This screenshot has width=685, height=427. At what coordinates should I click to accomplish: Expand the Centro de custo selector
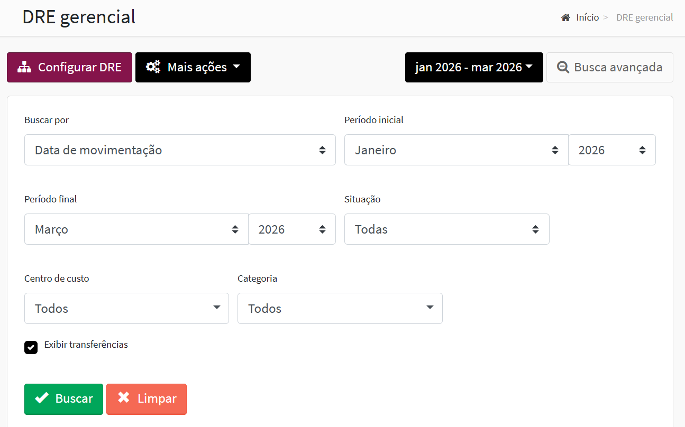click(x=126, y=308)
